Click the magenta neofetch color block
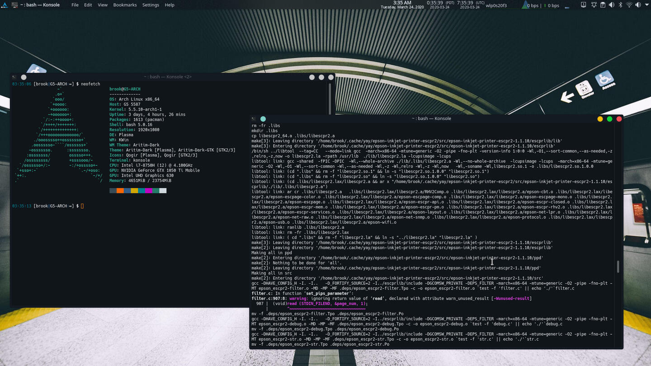The width and height of the screenshot is (651, 366). click(149, 191)
